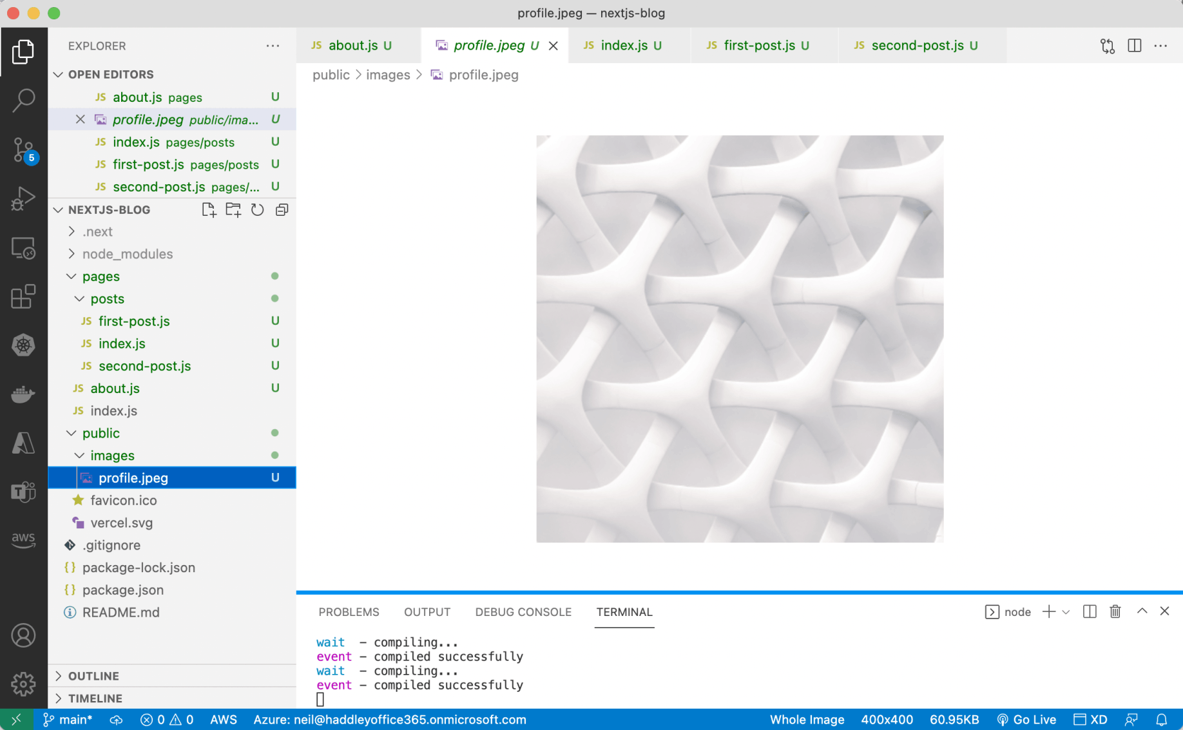Click Whole Image zoom setting
This screenshot has width=1183, height=730.
[807, 720]
